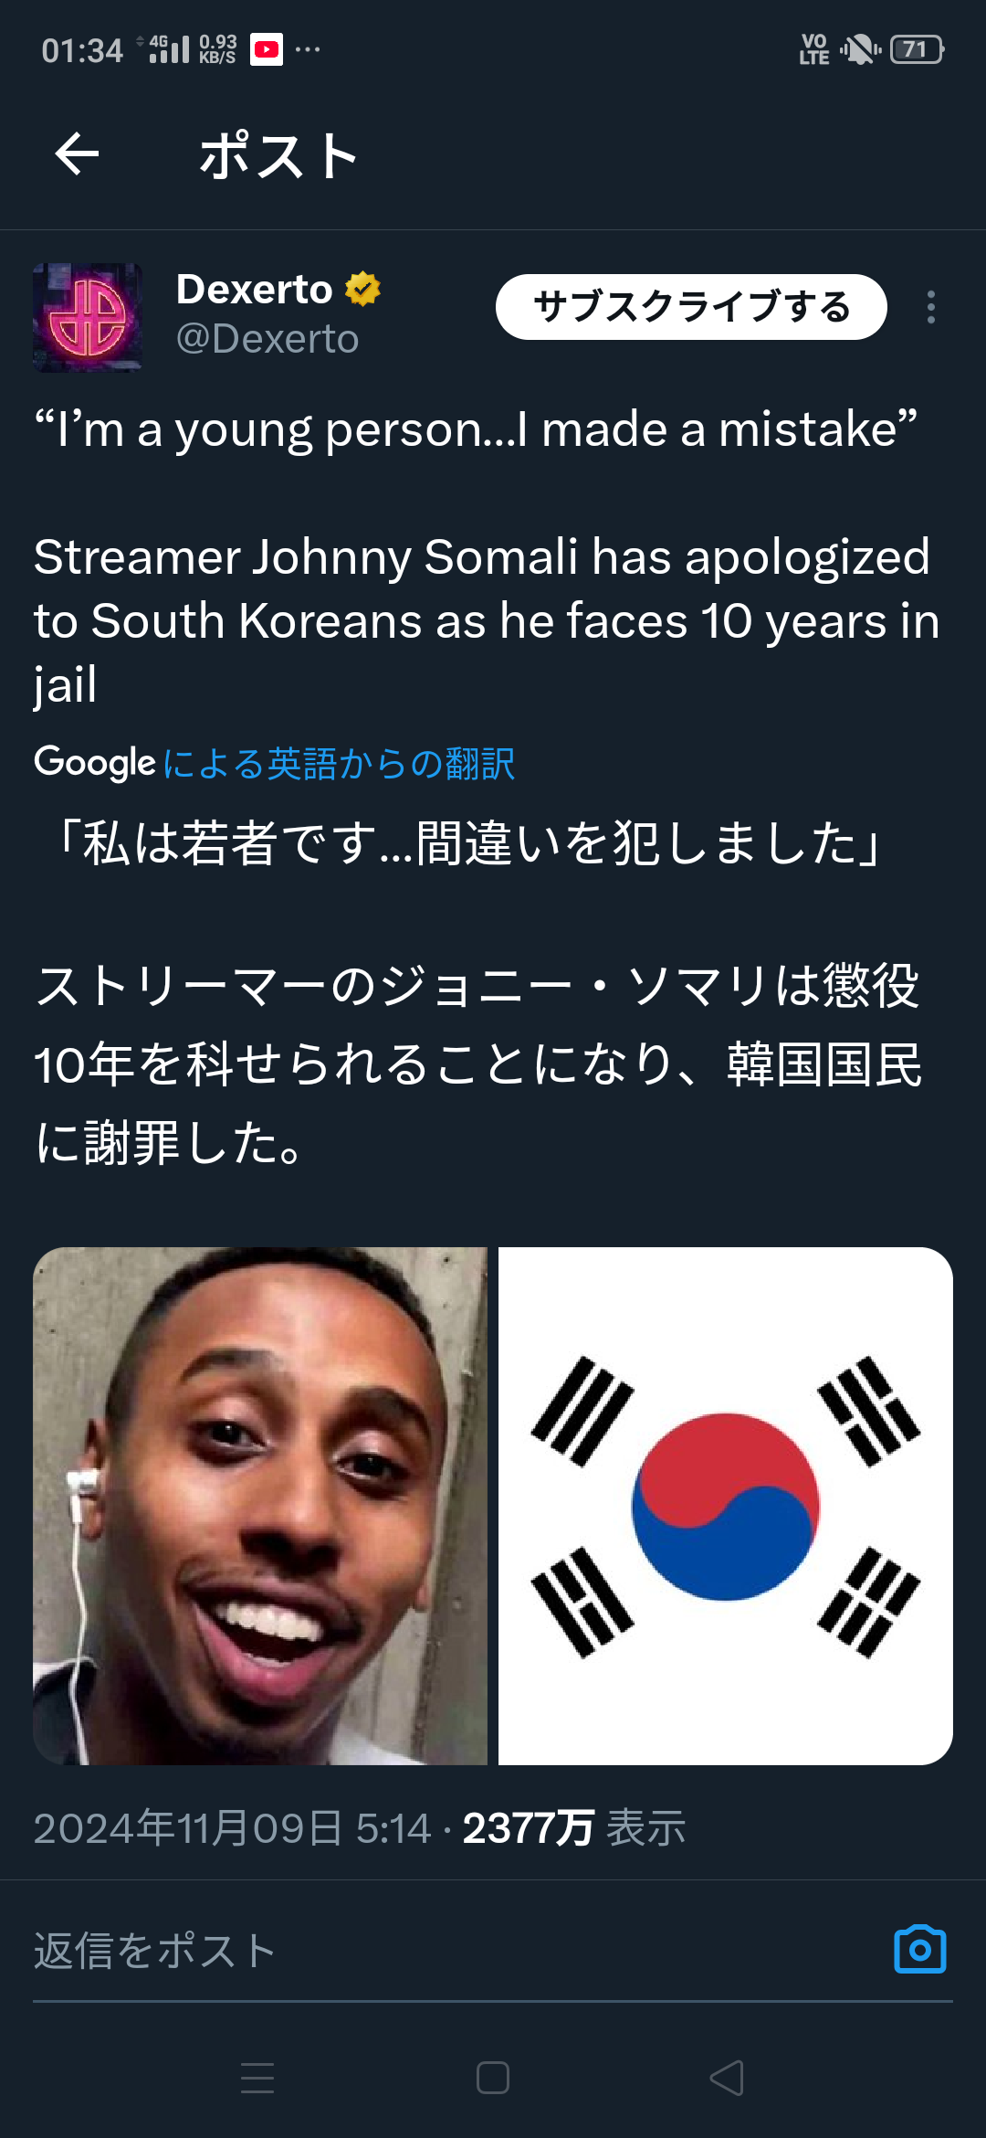Image resolution: width=986 pixels, height=2138 pixels.
Task: Open the South Korean flag image
Action: [726, 1506]
